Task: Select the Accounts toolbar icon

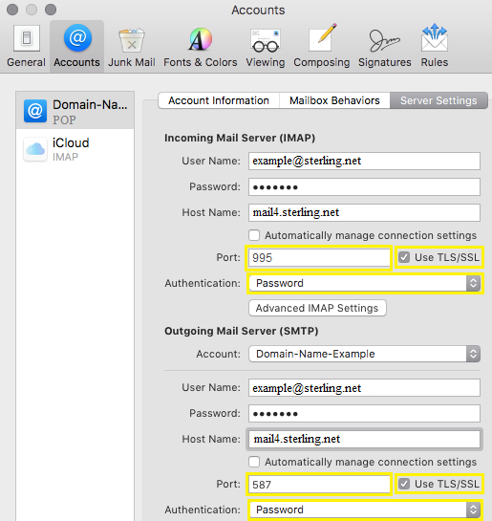Action: [77, 46]
